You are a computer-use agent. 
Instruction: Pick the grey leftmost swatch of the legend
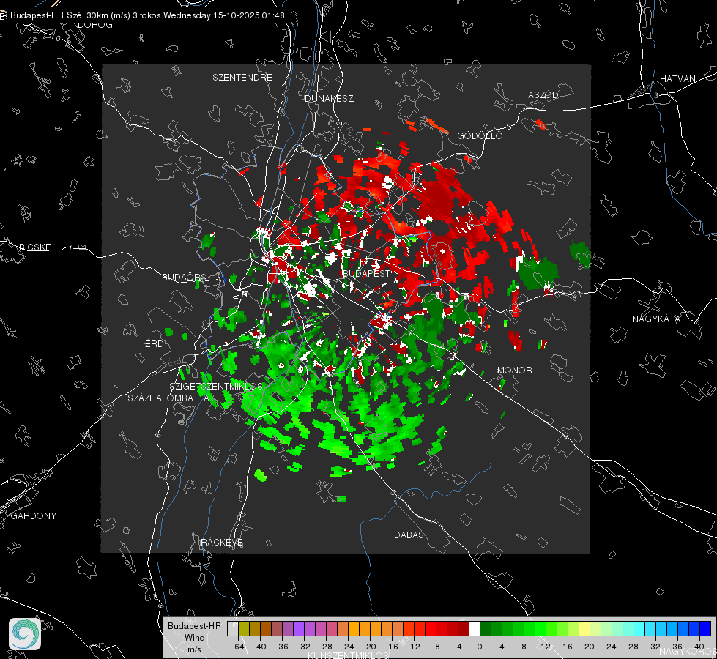[232, 628]
